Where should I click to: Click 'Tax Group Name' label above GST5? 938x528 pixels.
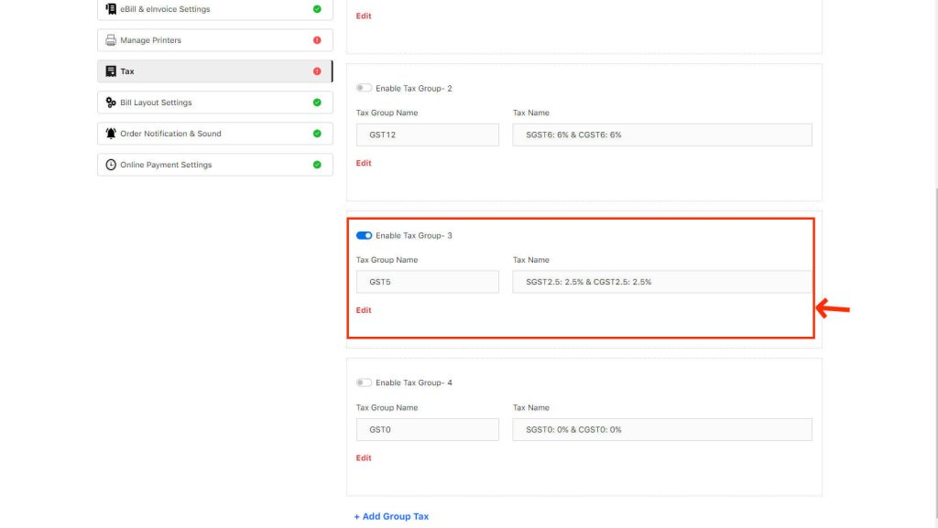[387, 260]
